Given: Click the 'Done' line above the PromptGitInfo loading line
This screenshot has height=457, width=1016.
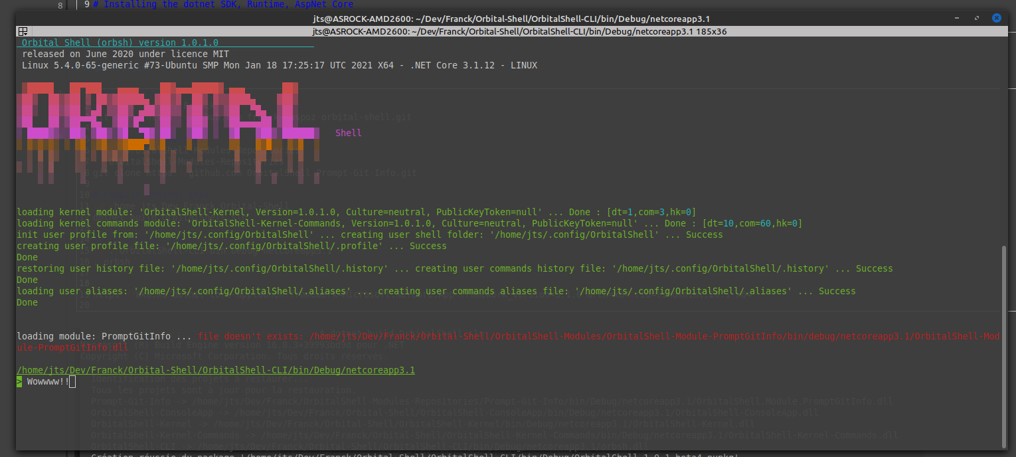Looking at the screenshot, I should coord(27,302).
